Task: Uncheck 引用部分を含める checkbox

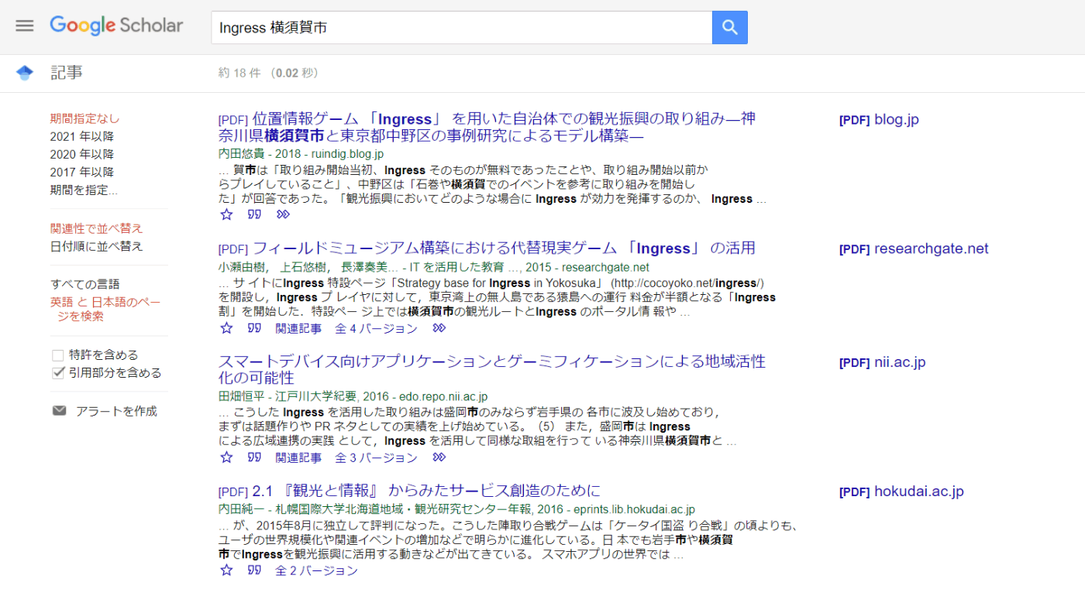Action: click(57, 373)
